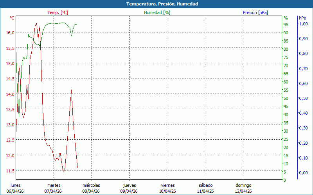Click the hPa unit label on pressure axis
This screenshot has width=313, height=195.
click(302, 18)
